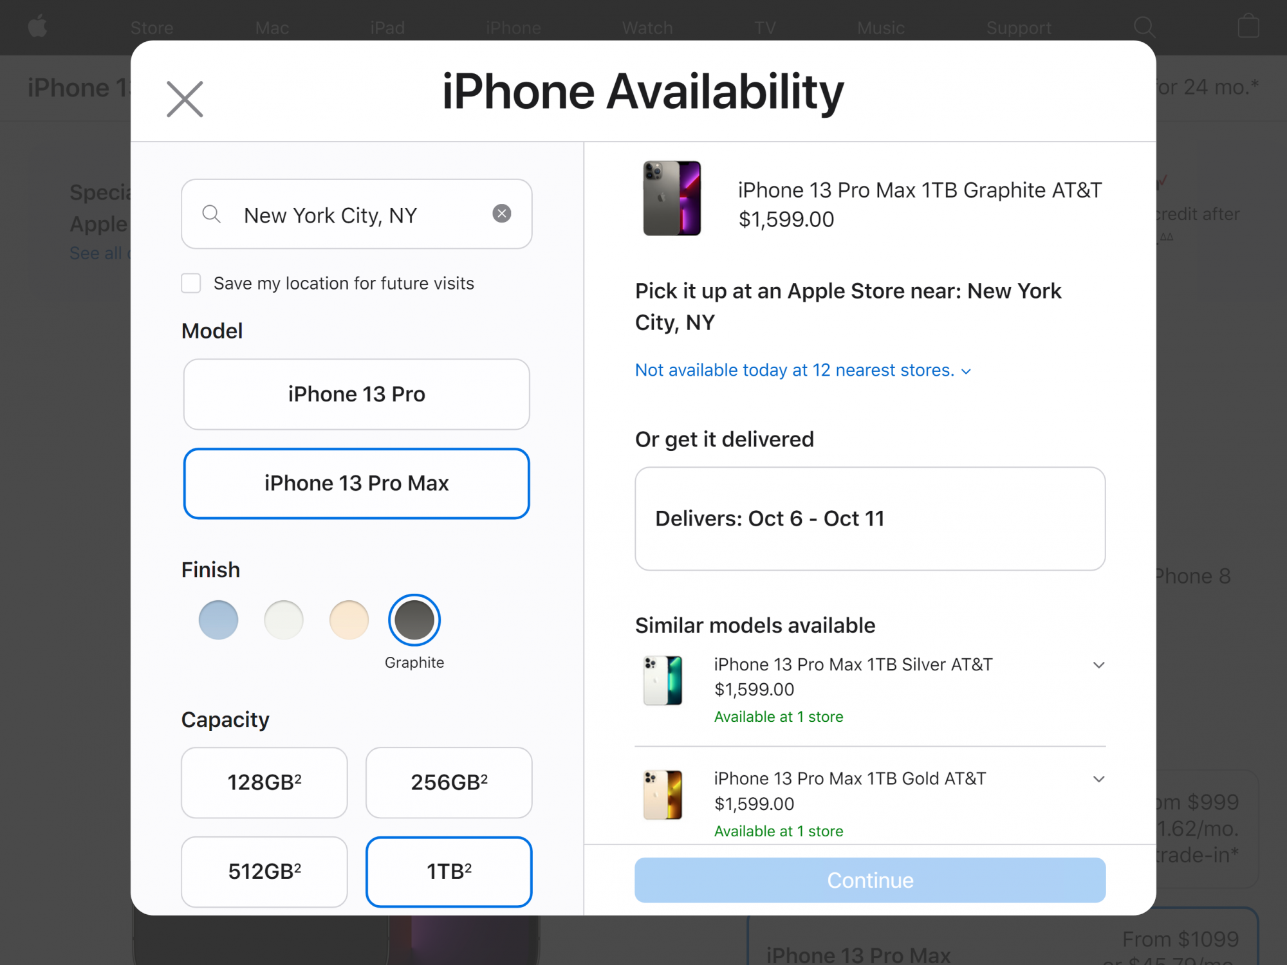1287x965 pixels.
Task: Expand the 1TB Gold AT&T model details
Action: [1098, 779]
